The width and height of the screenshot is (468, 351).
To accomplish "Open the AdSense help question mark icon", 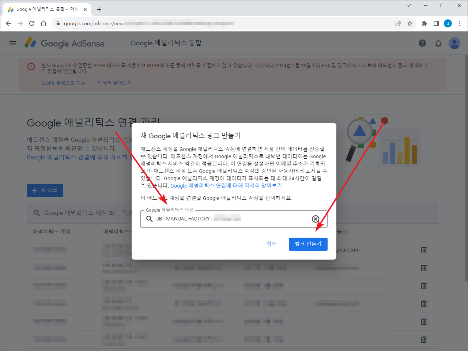I will pyautogui.click(x=422, y=43).
